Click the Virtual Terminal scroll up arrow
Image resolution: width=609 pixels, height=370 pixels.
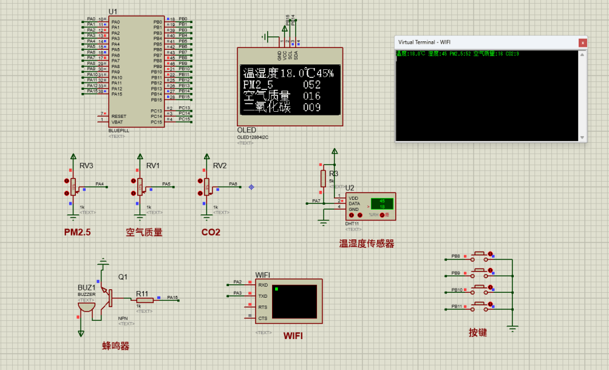point(582,55)
